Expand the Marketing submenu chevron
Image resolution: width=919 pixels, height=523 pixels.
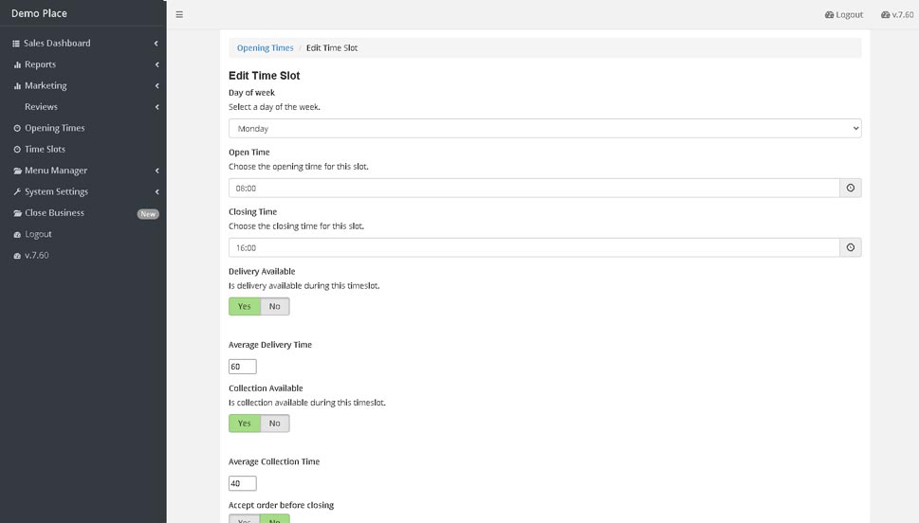pos(156,86)
